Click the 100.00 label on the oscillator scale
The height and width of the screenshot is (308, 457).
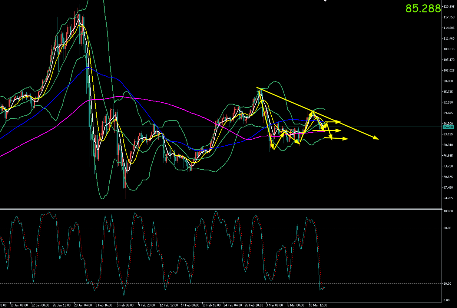[449, 211]
